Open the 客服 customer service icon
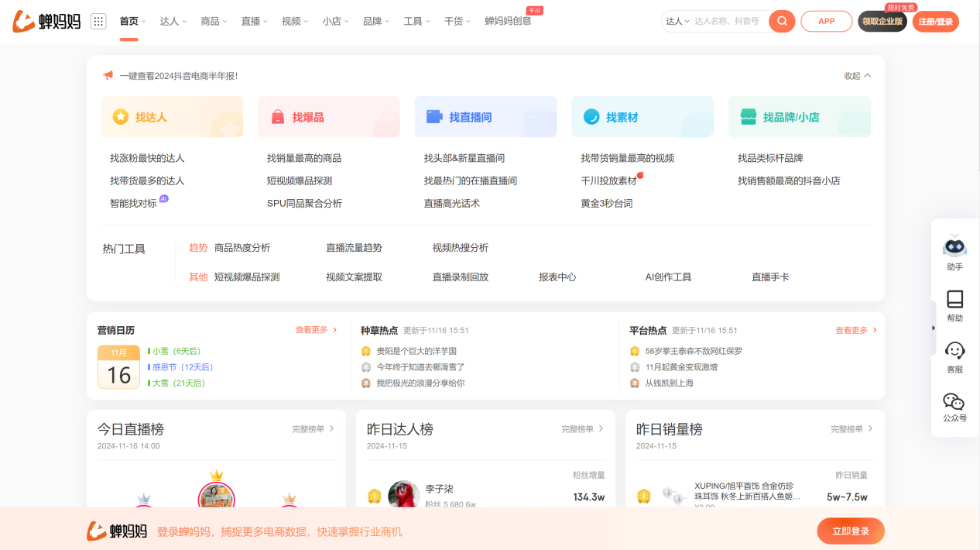The height and width of the screenshot is (550, 980). (x=954, y=350)
